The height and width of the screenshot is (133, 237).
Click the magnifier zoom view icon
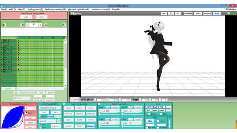click(229, 13)
